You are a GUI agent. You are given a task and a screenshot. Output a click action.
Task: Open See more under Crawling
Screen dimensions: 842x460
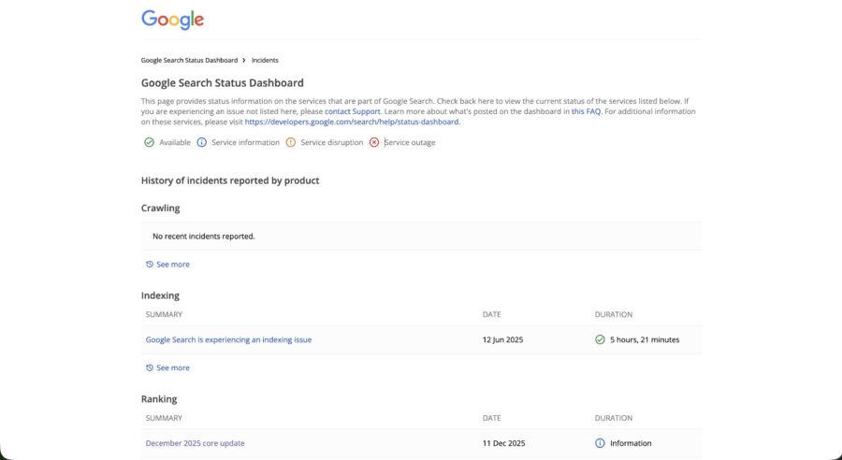pos(173,264)
